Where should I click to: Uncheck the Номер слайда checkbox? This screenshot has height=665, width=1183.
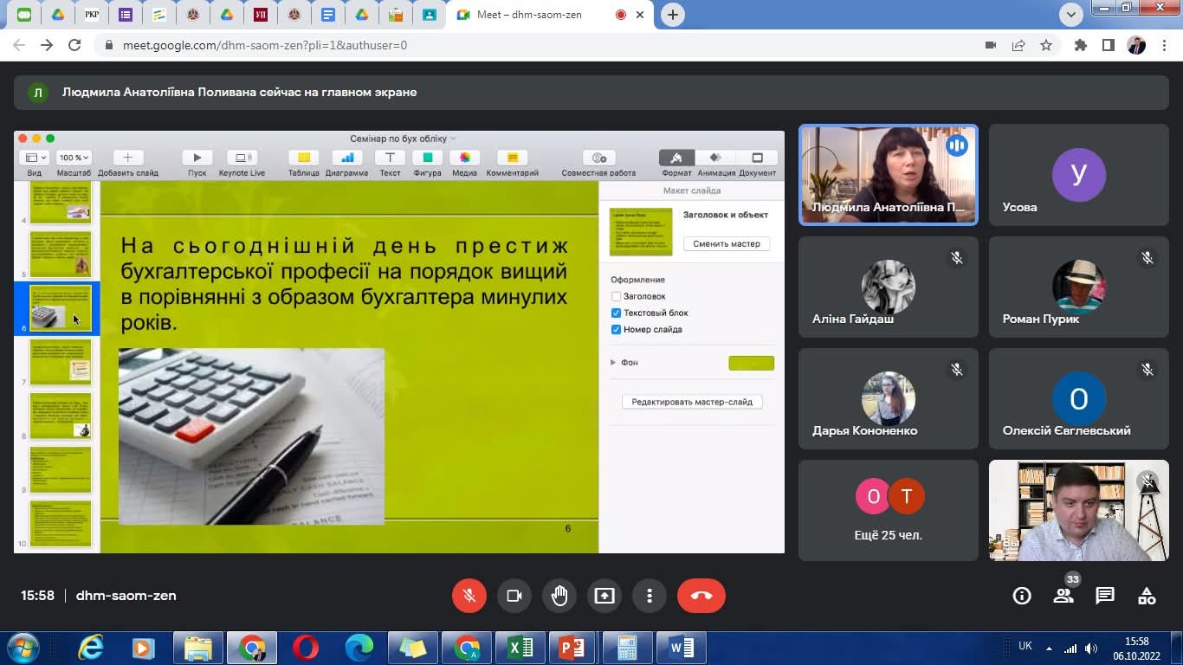pos(617,329)
